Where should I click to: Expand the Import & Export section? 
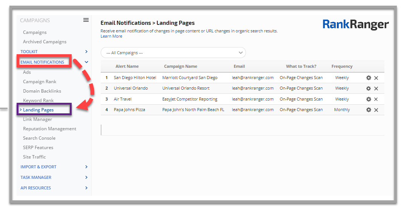coord(86,167)
